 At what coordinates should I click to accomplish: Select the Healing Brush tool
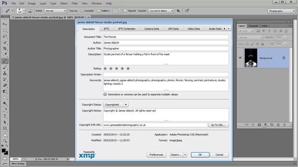click(5, 61)
